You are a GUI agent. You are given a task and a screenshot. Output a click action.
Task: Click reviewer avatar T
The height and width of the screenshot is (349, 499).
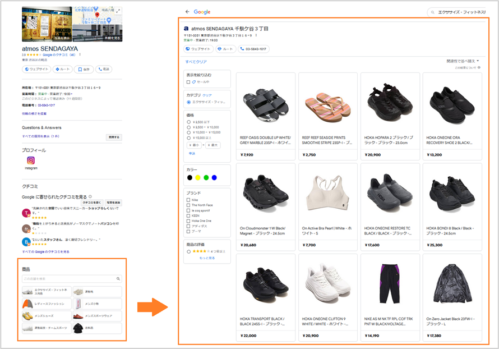point(26,213)
